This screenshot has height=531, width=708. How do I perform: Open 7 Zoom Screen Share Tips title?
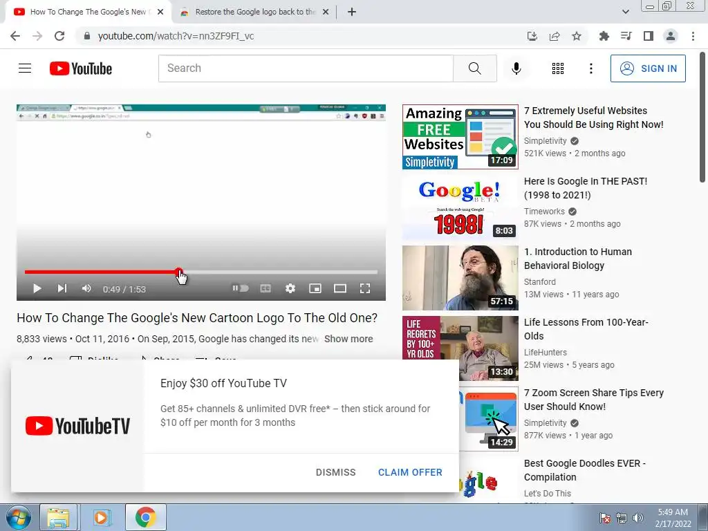tap(594, 399)
